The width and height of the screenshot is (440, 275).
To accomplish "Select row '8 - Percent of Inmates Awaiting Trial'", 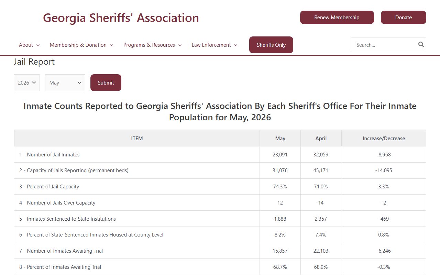I will pos(220,267).
